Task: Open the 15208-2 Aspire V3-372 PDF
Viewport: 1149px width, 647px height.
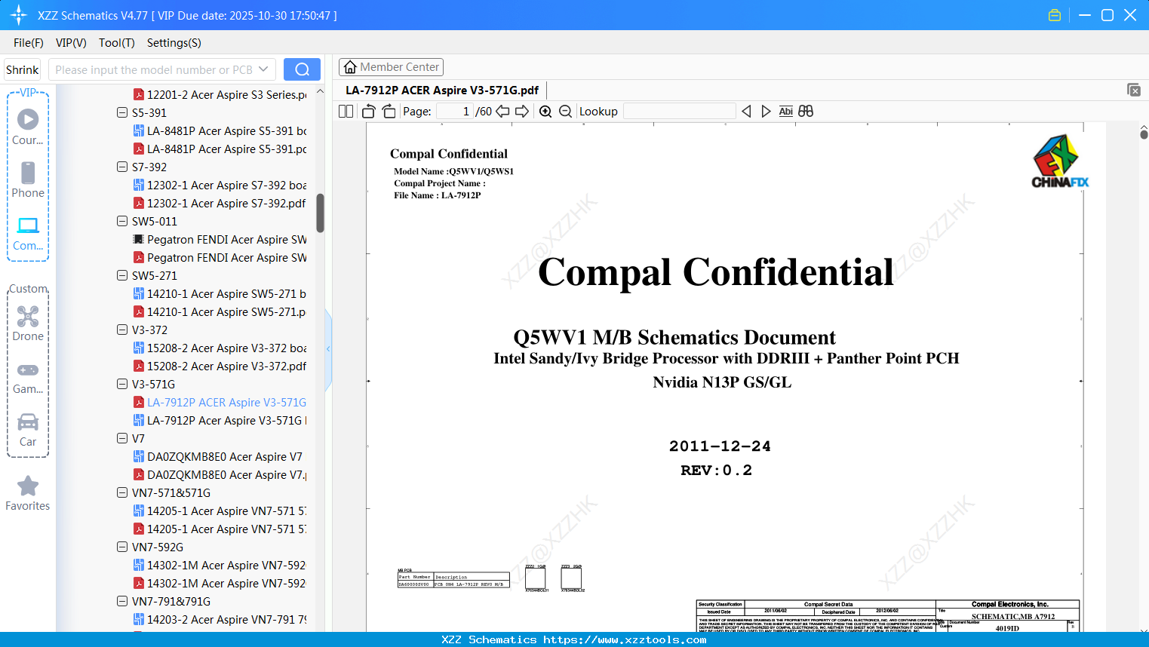Action: 220,366
